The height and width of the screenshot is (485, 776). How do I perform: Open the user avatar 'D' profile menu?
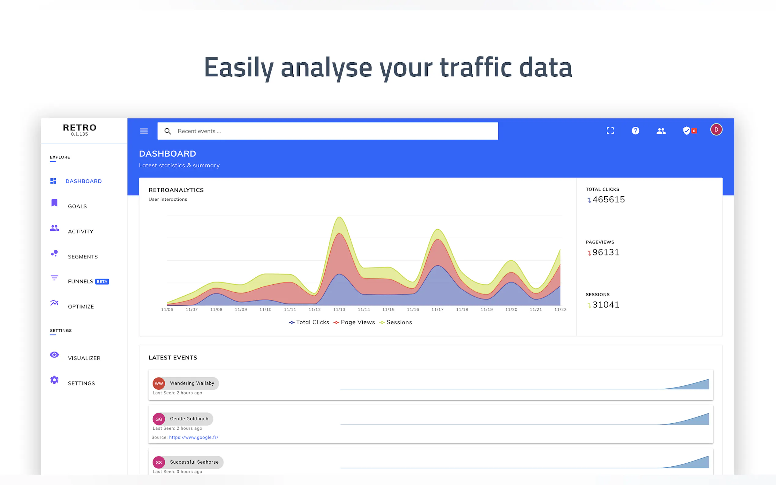(x=716, y=129)
